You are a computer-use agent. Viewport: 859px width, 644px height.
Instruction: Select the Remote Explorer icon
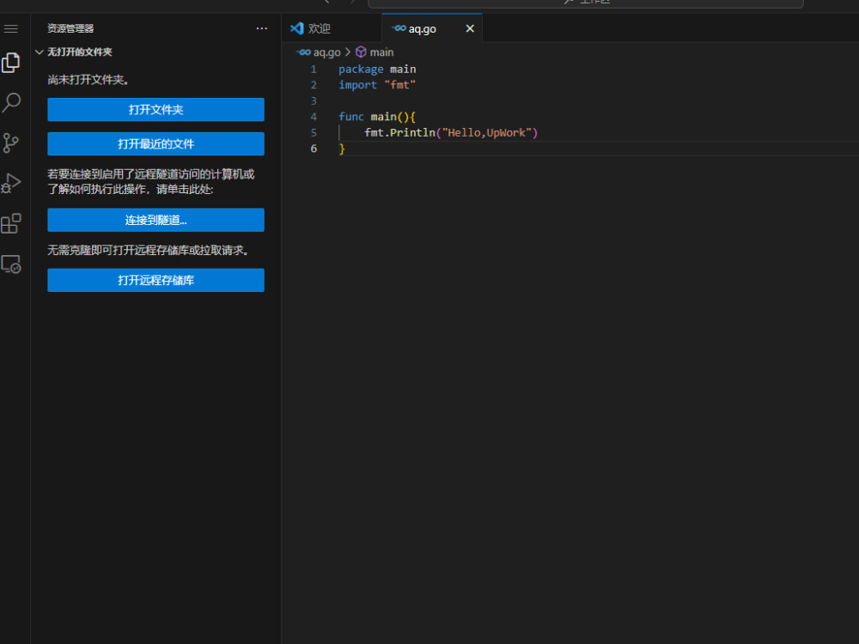(x=11, y=264)
